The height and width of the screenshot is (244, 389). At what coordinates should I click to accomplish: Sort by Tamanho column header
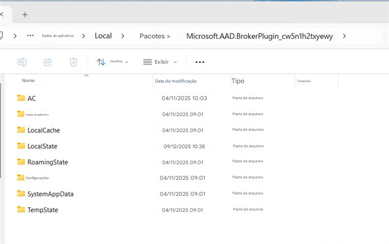pyautogui.click(x=304, y=81)
